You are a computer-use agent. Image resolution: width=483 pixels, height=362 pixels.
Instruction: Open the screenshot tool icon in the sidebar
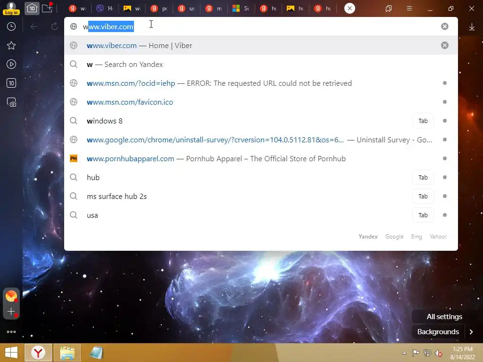click(11, 102)
